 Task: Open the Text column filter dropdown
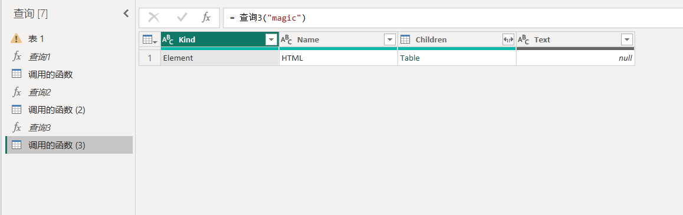627,39
